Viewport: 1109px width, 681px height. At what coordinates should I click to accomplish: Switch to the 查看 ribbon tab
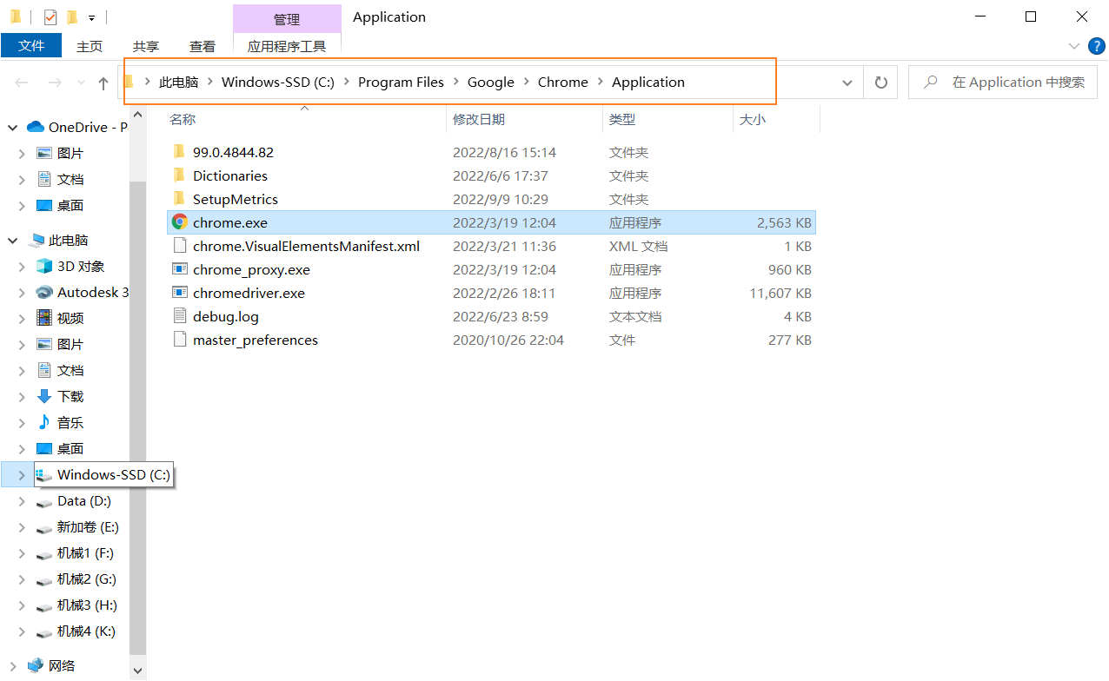coord(203,47)
